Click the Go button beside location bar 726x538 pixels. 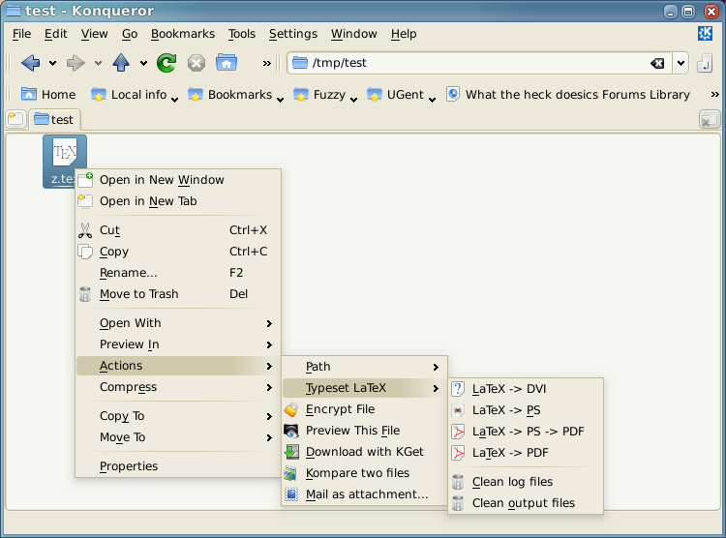[x=705, y=63]
